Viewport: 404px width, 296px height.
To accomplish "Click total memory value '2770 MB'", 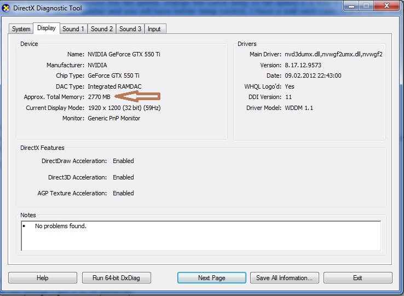I will (99, 97).
